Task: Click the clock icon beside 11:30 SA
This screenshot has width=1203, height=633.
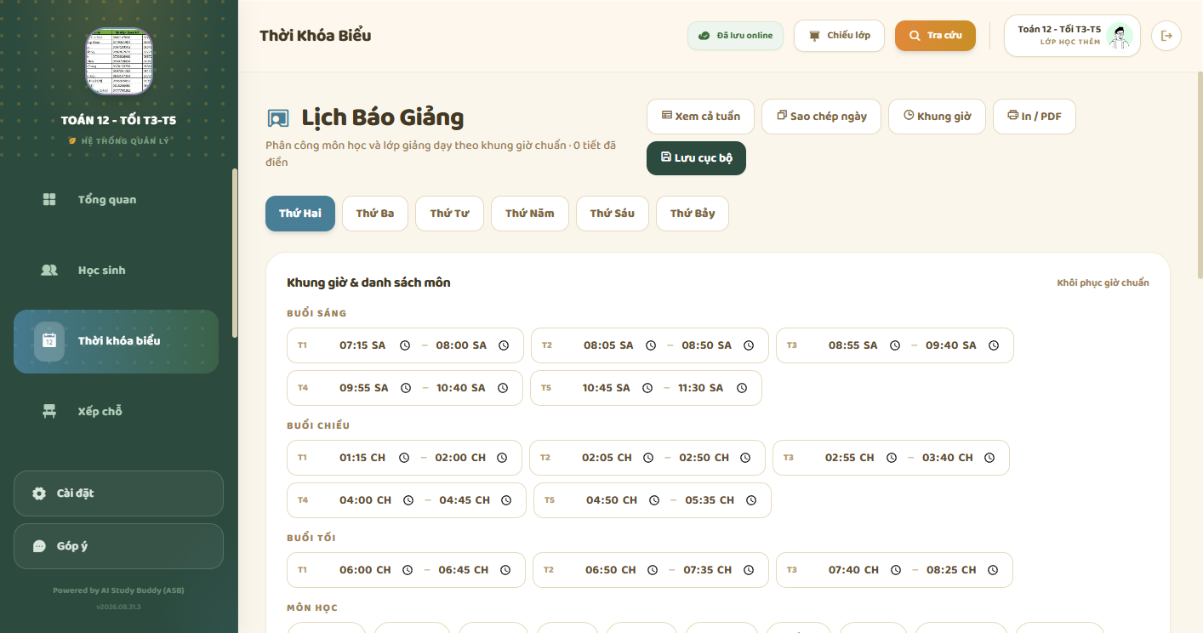Action: pos(742,388)
